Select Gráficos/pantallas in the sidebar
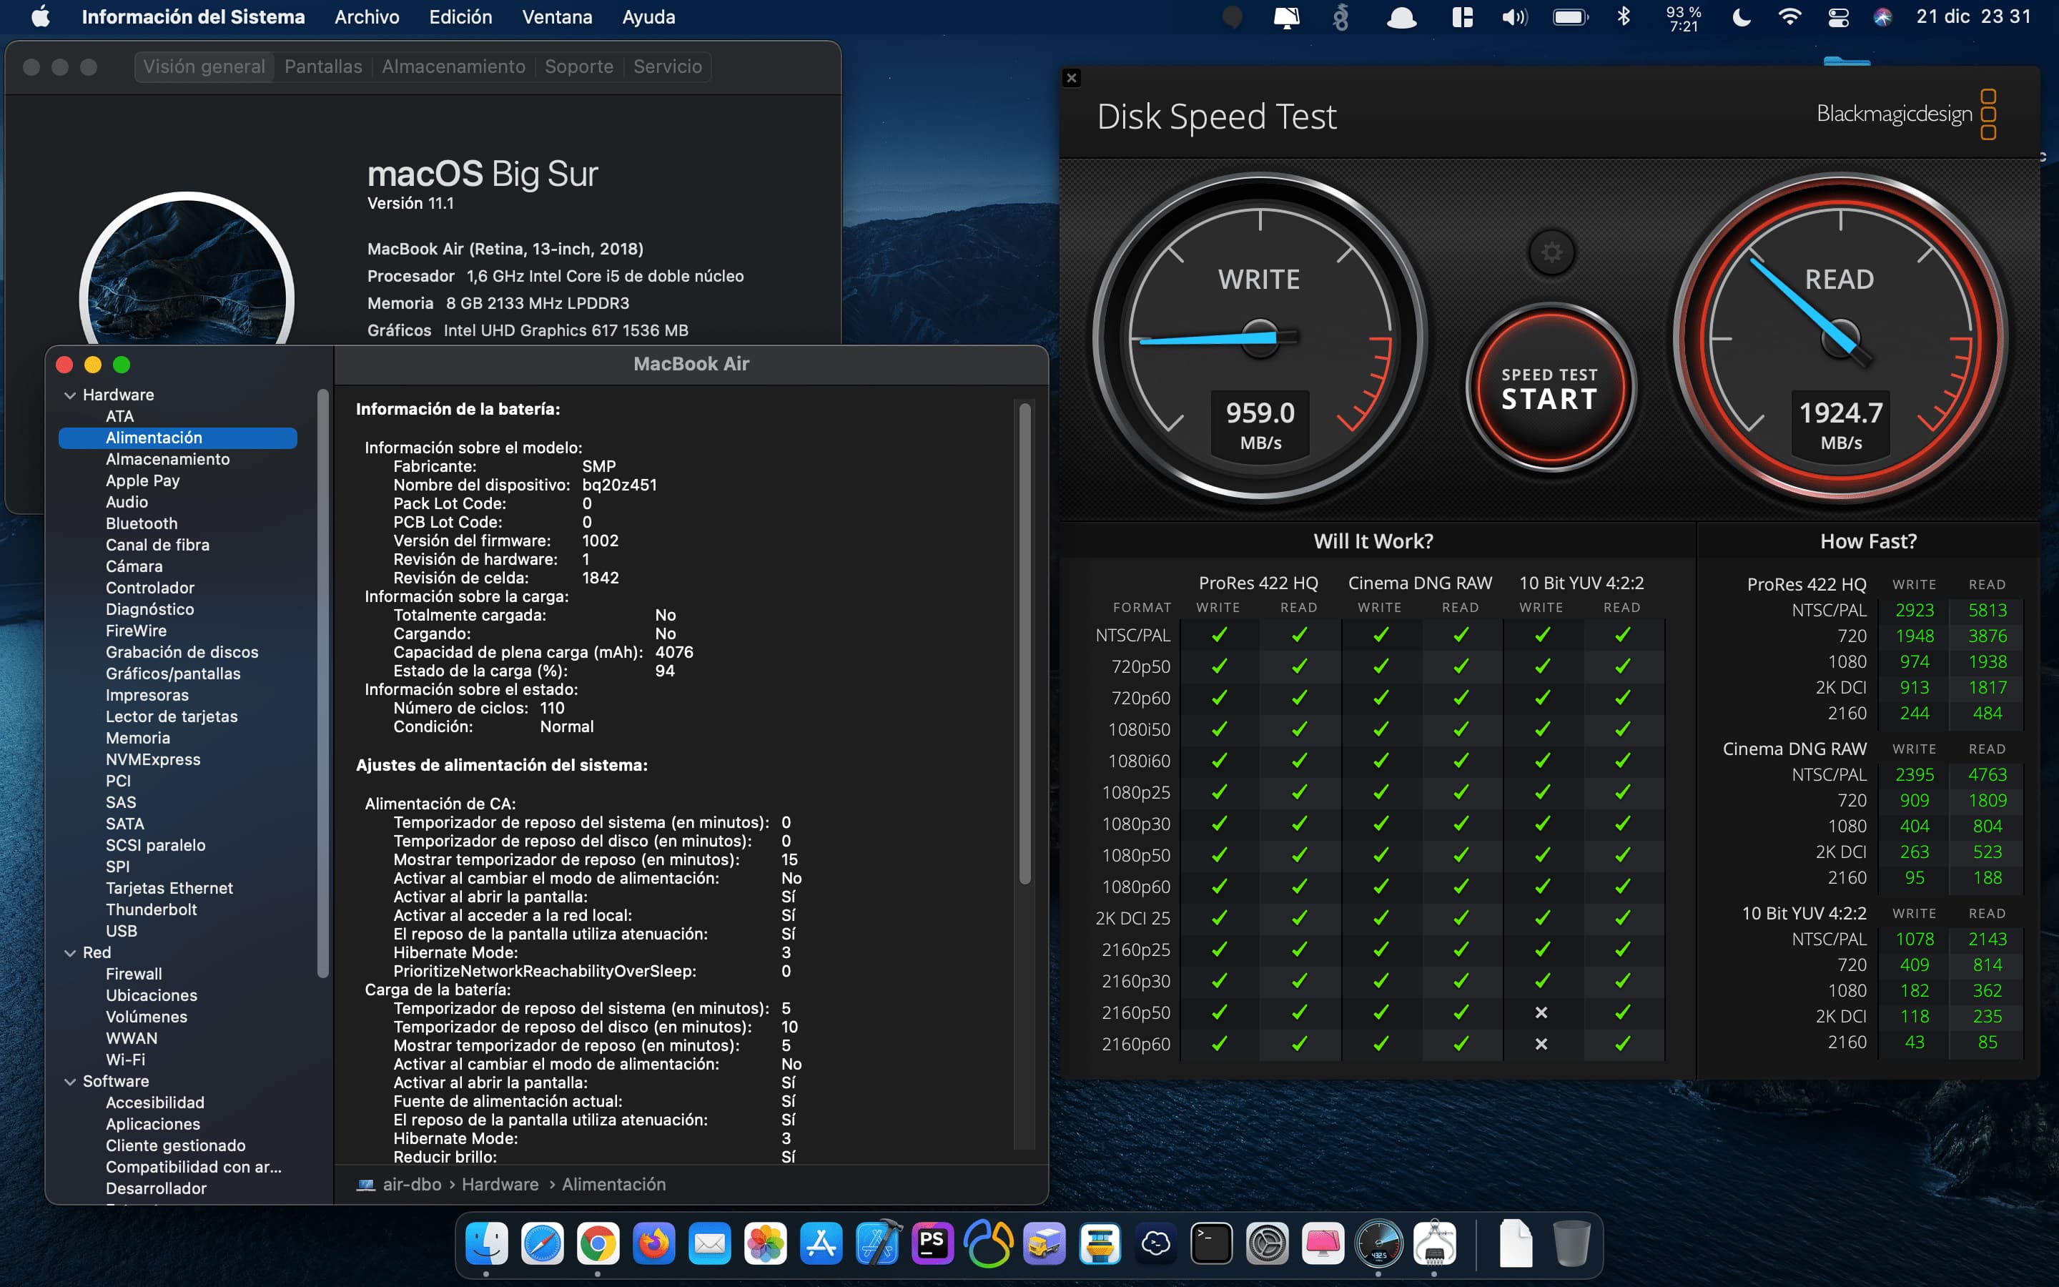The width and height of the screenshot is (2059, 1287). pos(173,674)
